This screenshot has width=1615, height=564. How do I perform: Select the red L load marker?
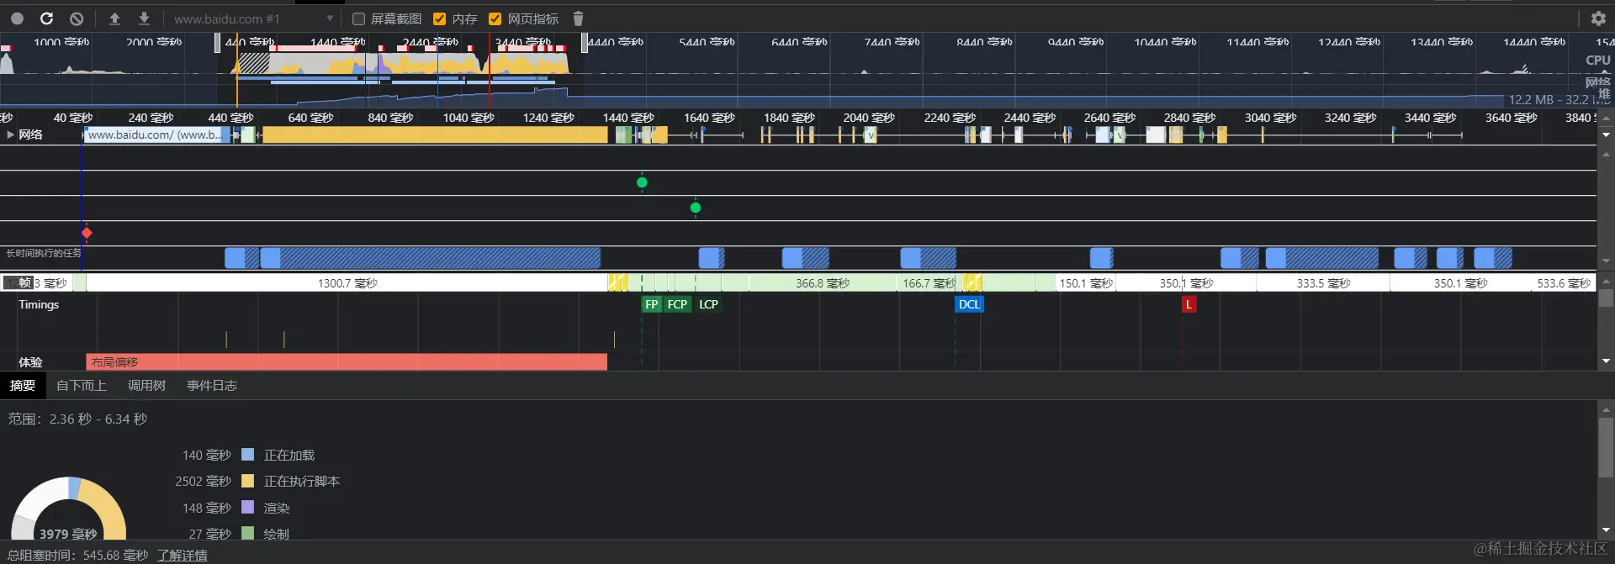[1189, 304]
